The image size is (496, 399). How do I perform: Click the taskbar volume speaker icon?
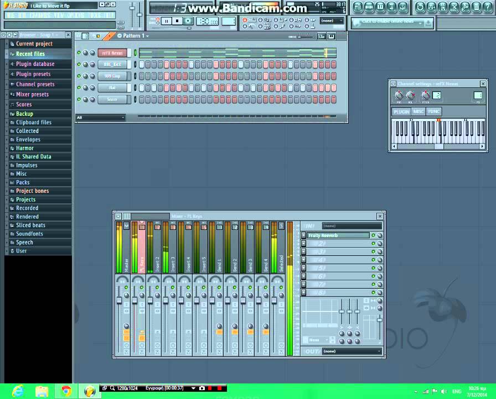pos(444,391)
